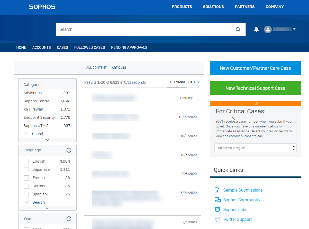Tick the Japanese language checkbox

click(26, 170)
